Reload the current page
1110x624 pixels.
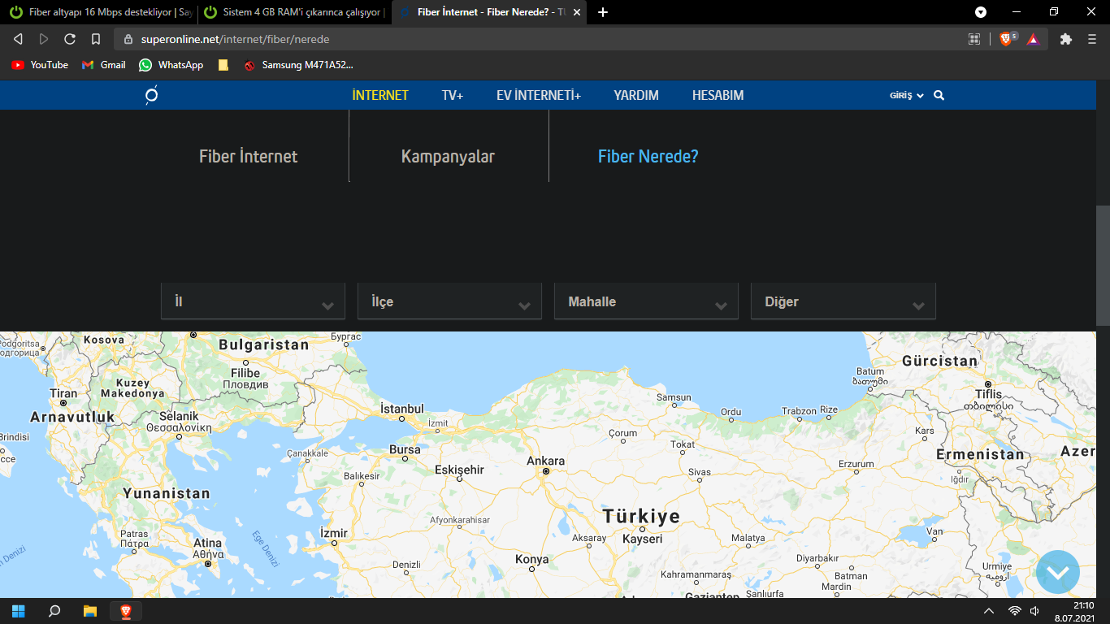pyautogui.click(x=70, y=39)
